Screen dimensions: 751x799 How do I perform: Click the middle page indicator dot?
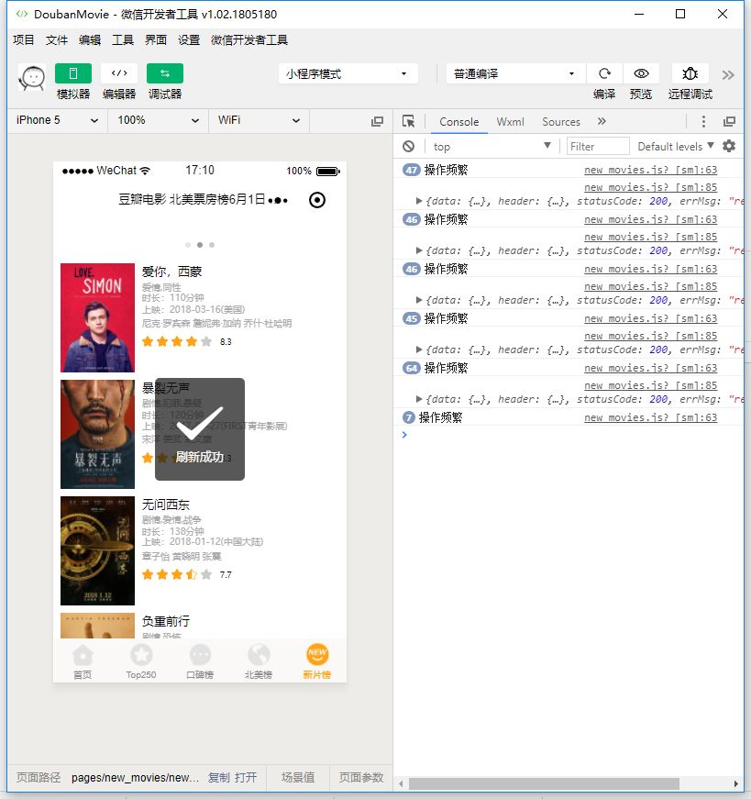200,245
